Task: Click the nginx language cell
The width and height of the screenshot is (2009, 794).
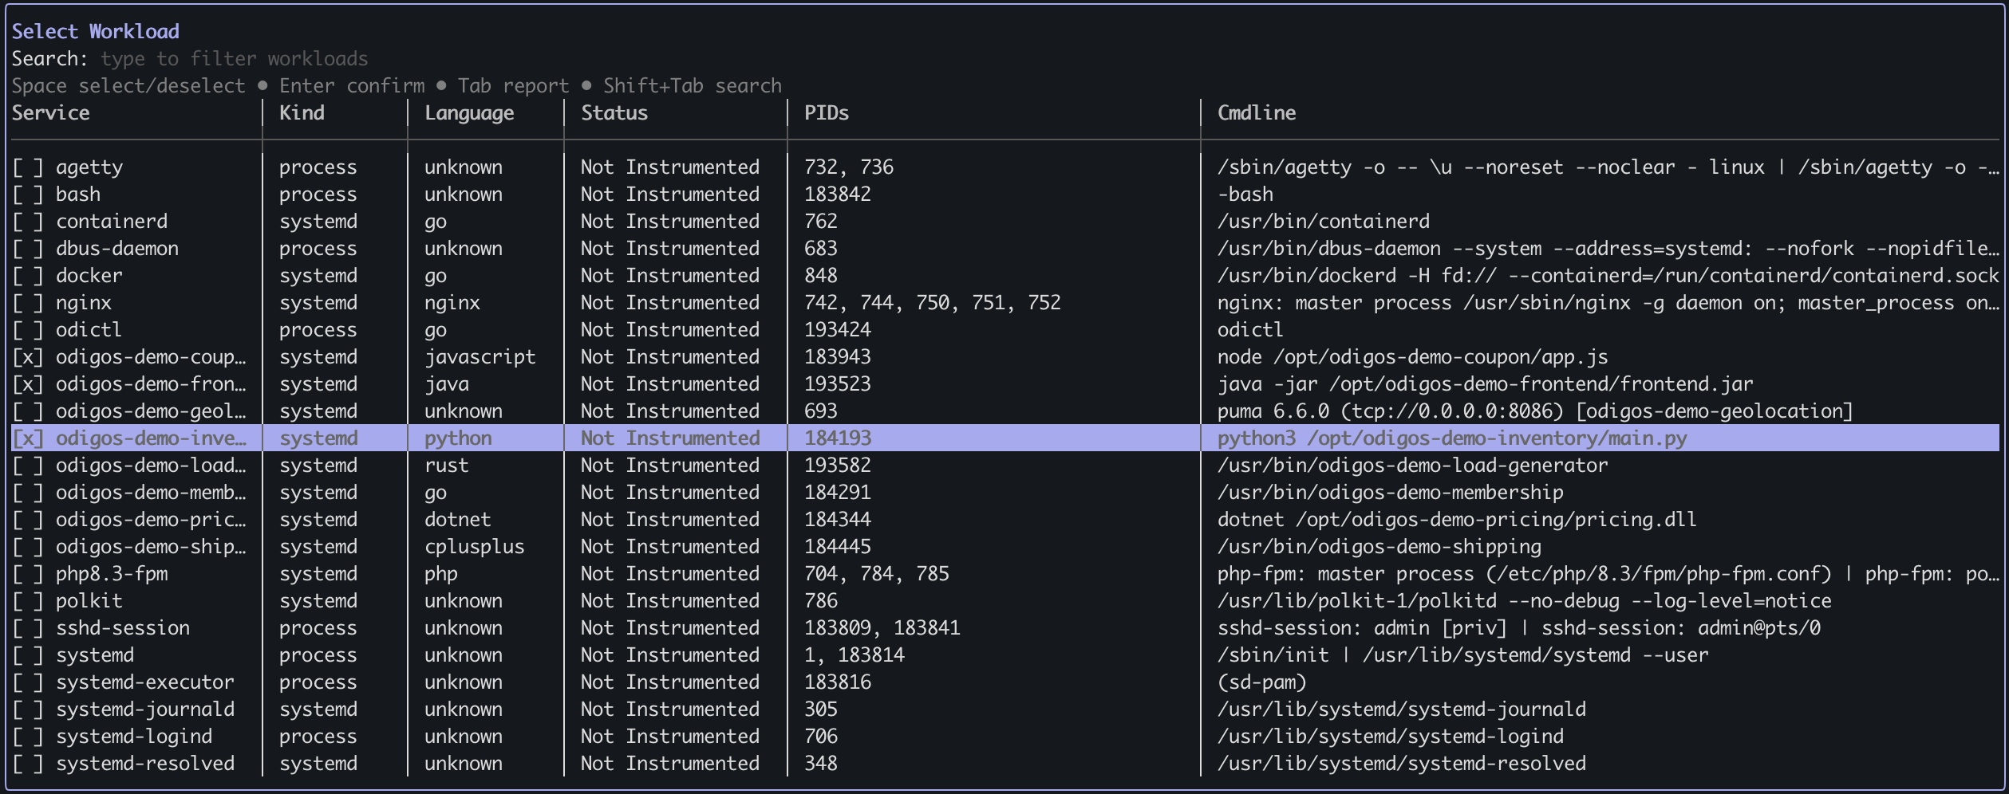Action: tap(452, 303)
